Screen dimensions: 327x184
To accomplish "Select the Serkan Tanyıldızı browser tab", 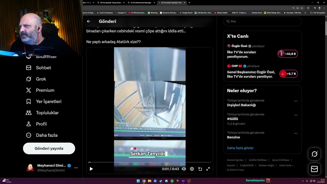I will pos(172,3).
